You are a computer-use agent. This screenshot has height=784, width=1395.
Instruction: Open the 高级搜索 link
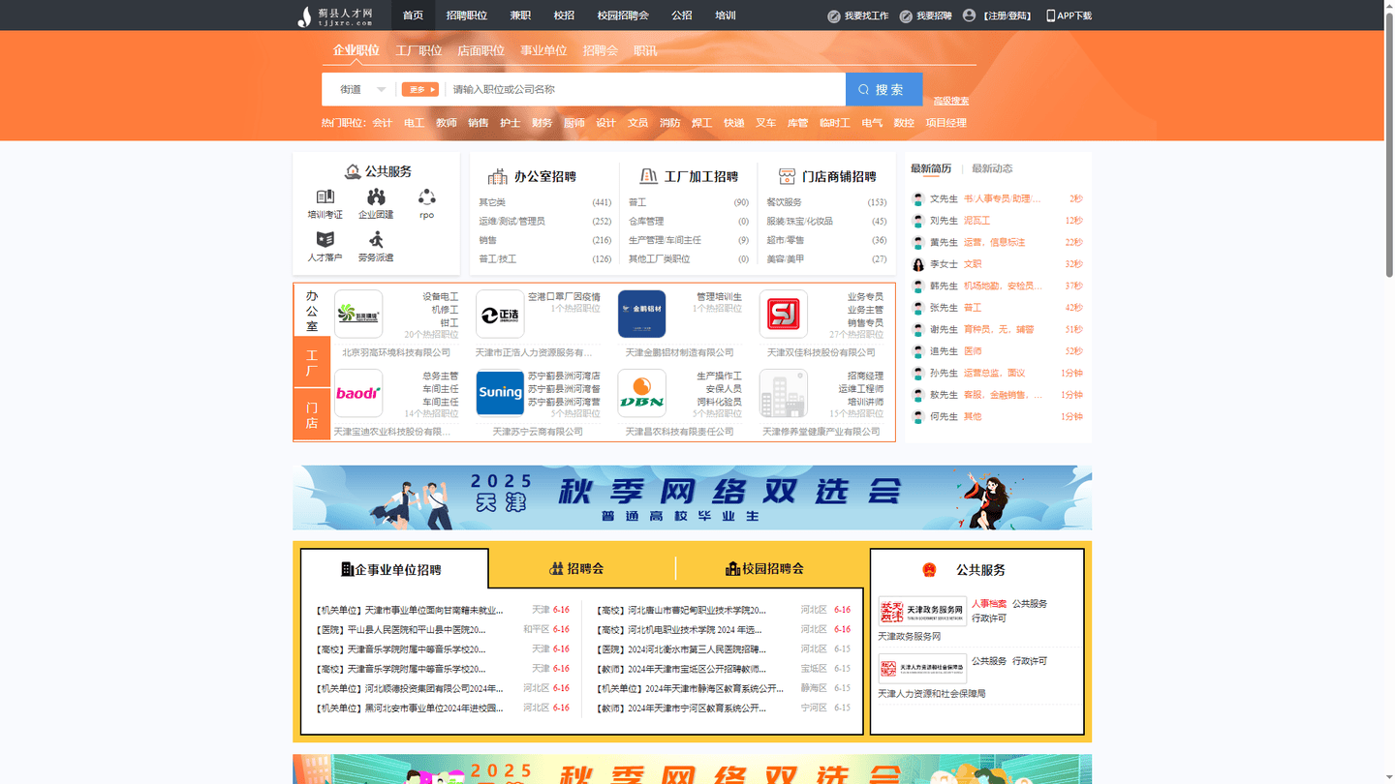coord(950,101)
